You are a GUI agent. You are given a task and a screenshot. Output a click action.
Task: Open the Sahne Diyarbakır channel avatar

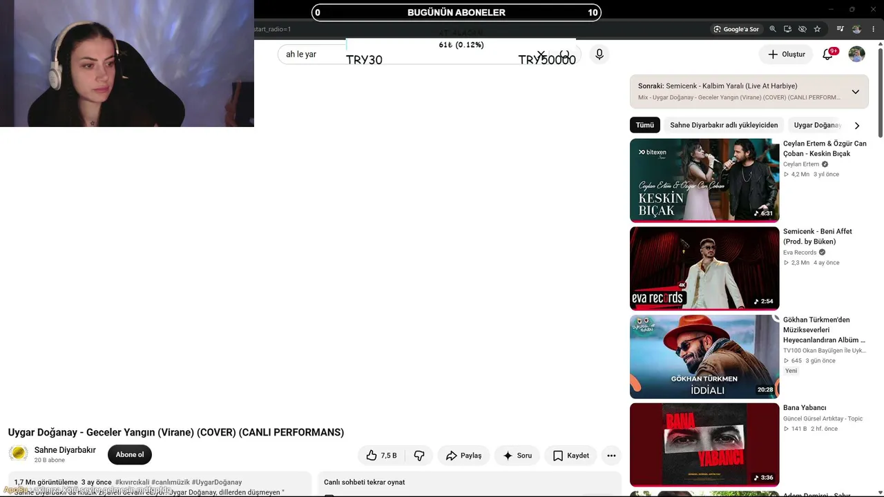point(19,454)
